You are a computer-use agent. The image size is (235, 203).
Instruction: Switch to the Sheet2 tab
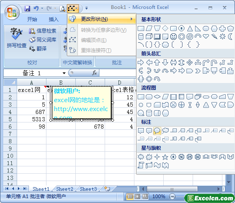tap(65, 189)
